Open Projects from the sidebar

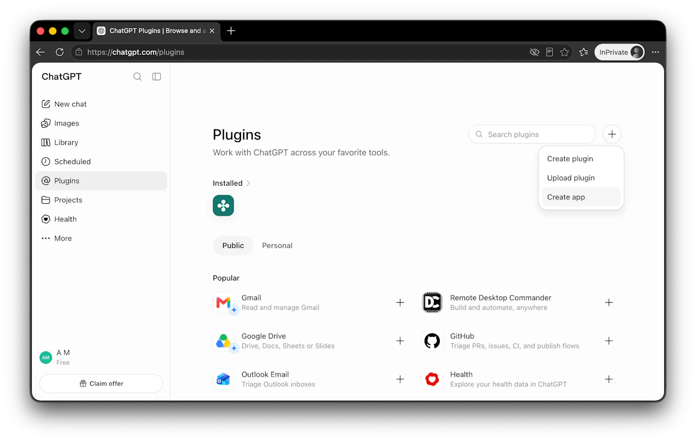(x=101, y=200)
